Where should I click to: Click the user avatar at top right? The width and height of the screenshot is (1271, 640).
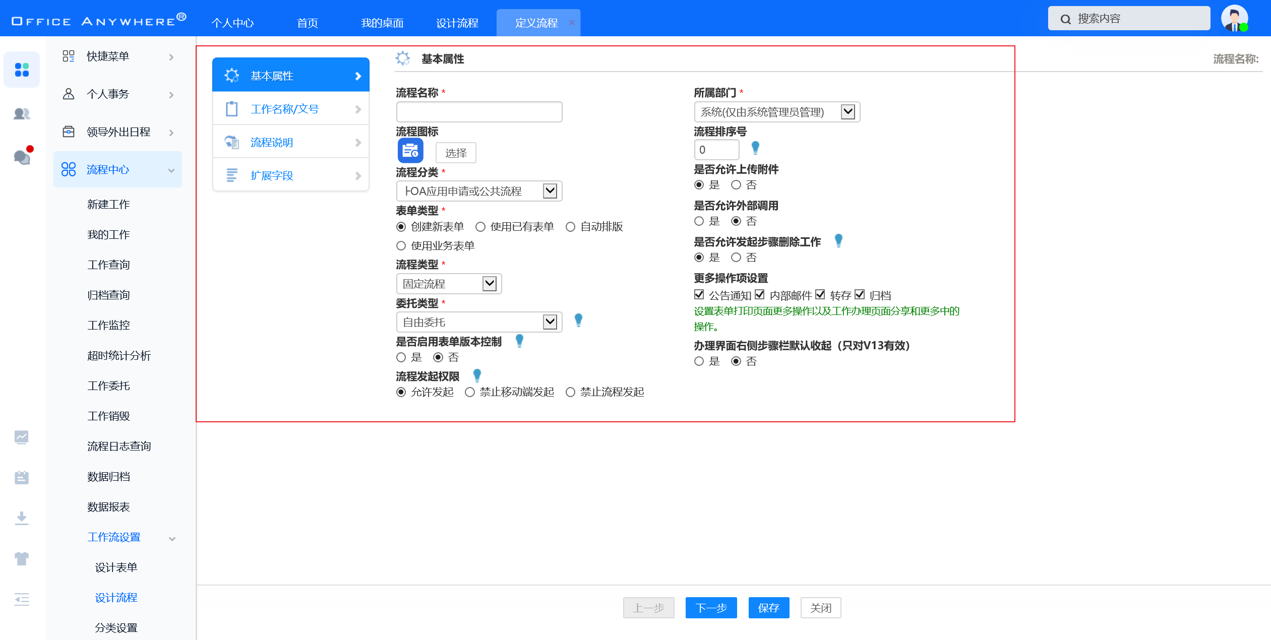point(1234,19)
